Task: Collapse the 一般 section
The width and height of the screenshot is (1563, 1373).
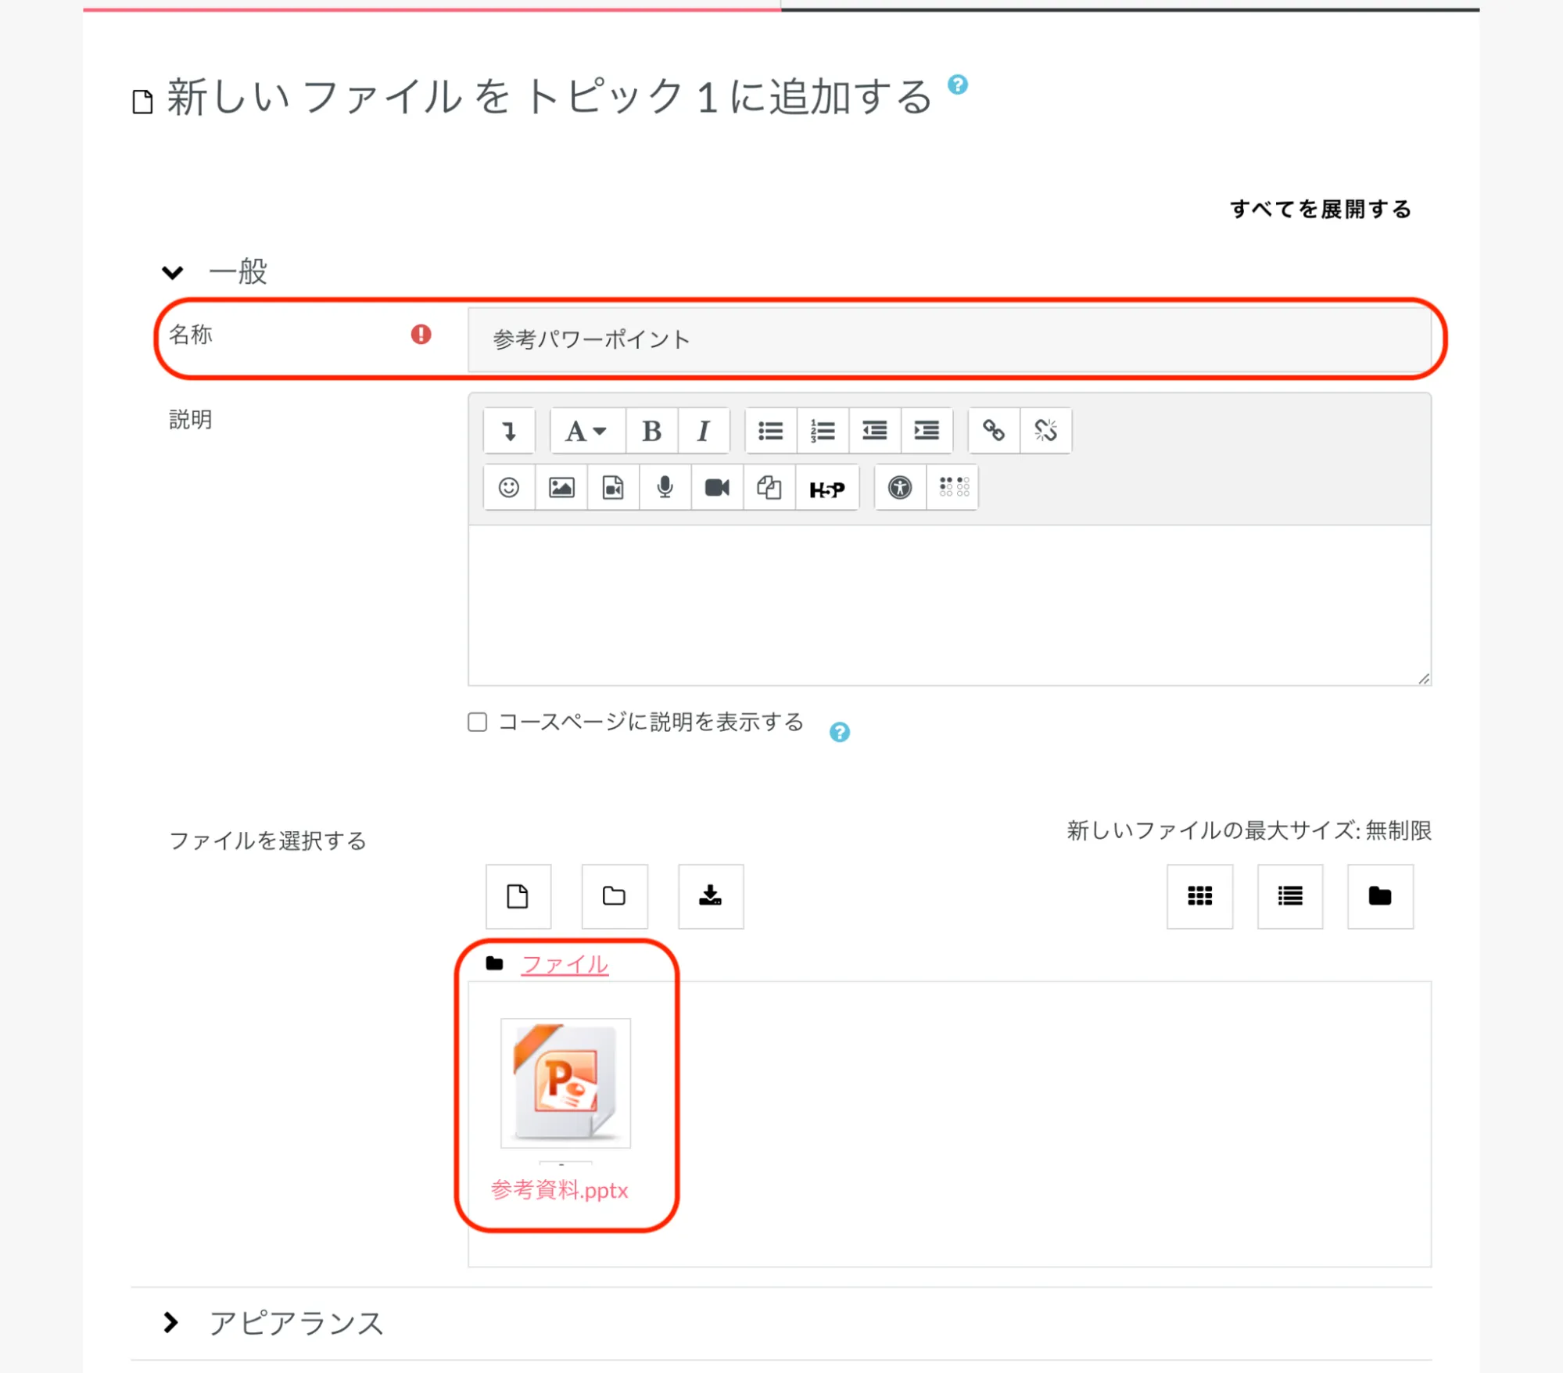Action: coord(173,272)
